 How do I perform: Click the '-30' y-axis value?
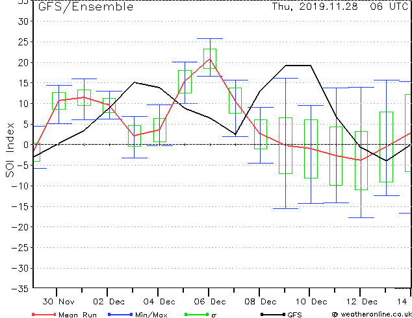(20, 268)
